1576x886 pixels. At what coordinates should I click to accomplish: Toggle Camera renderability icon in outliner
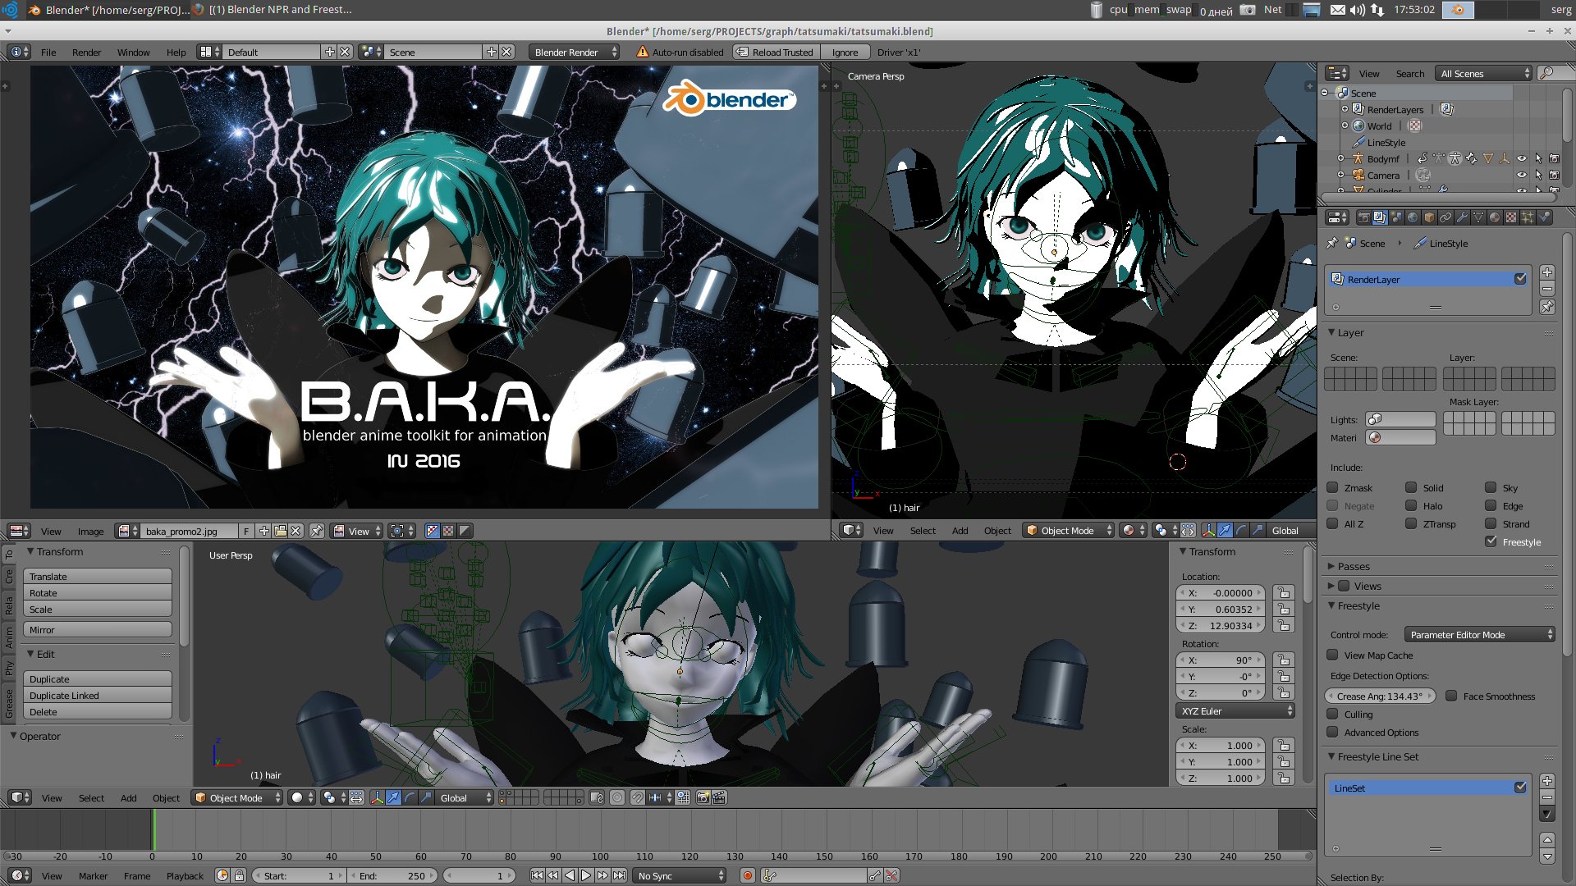pos(1555,175)
